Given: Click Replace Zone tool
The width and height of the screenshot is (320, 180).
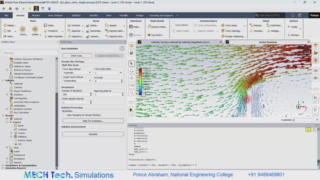Looking at the screenshot, I should [x=114, y=36].
